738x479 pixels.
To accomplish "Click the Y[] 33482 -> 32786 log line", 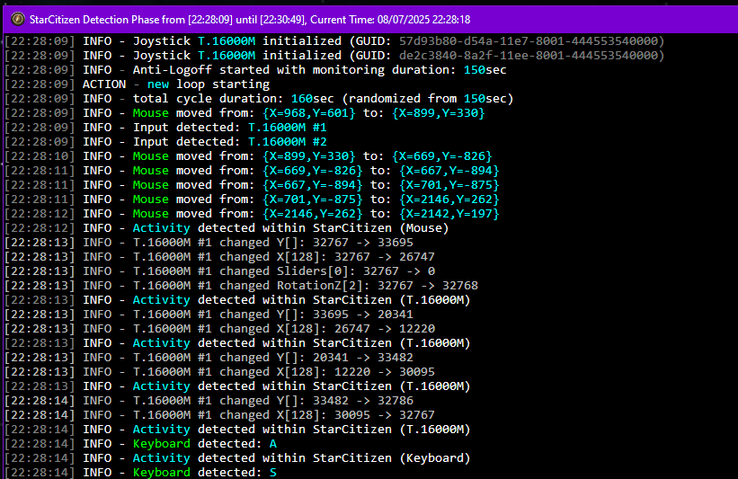I will pyautogui.click(x=209, y=401).
